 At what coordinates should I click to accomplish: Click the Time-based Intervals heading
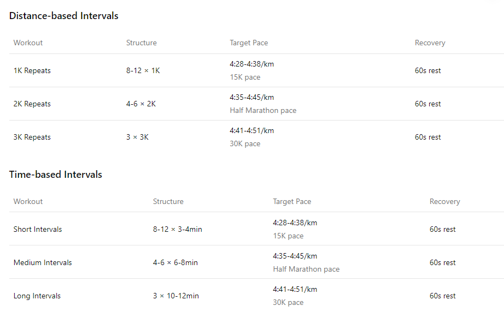pyautogui.click(x=56, y=175)
